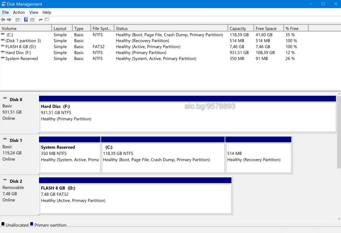Click the Forward arrow toolbar icon
Viewport: 341px width, 233px height.
coord(9,20)
